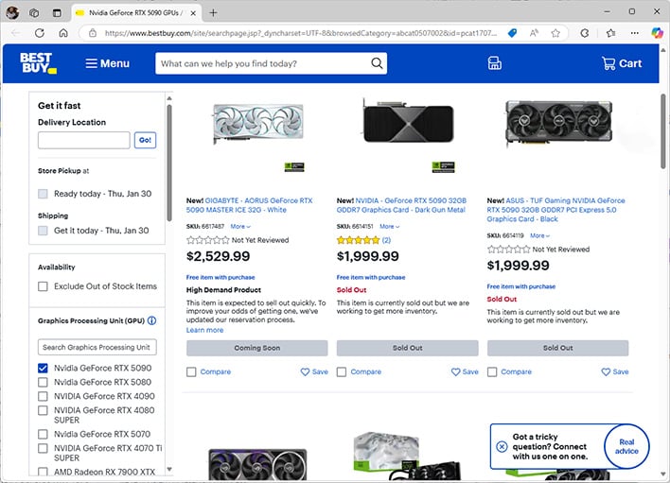Dismiss the tricky question popup

(502, 446)
